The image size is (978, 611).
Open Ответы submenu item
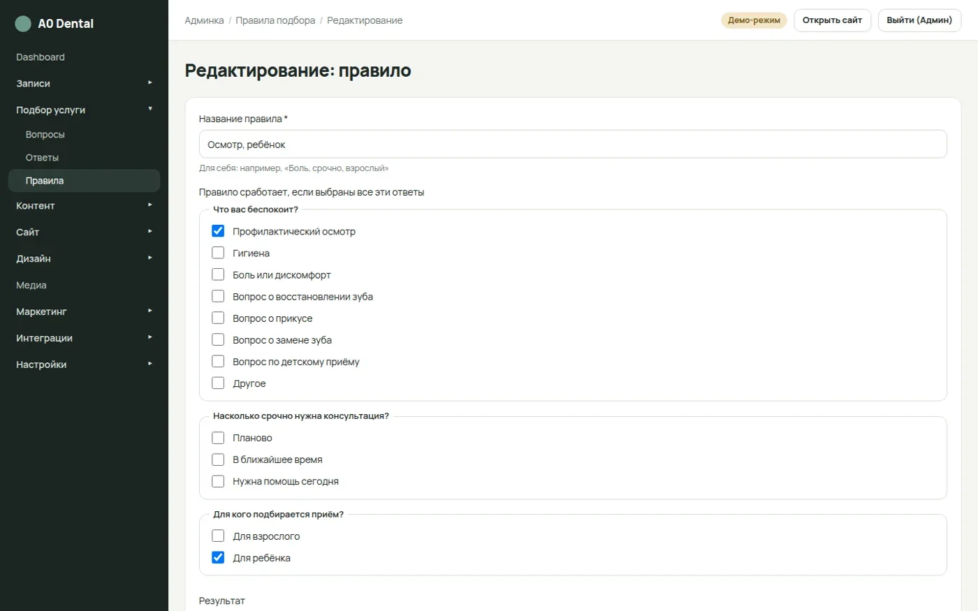[84, 157]
